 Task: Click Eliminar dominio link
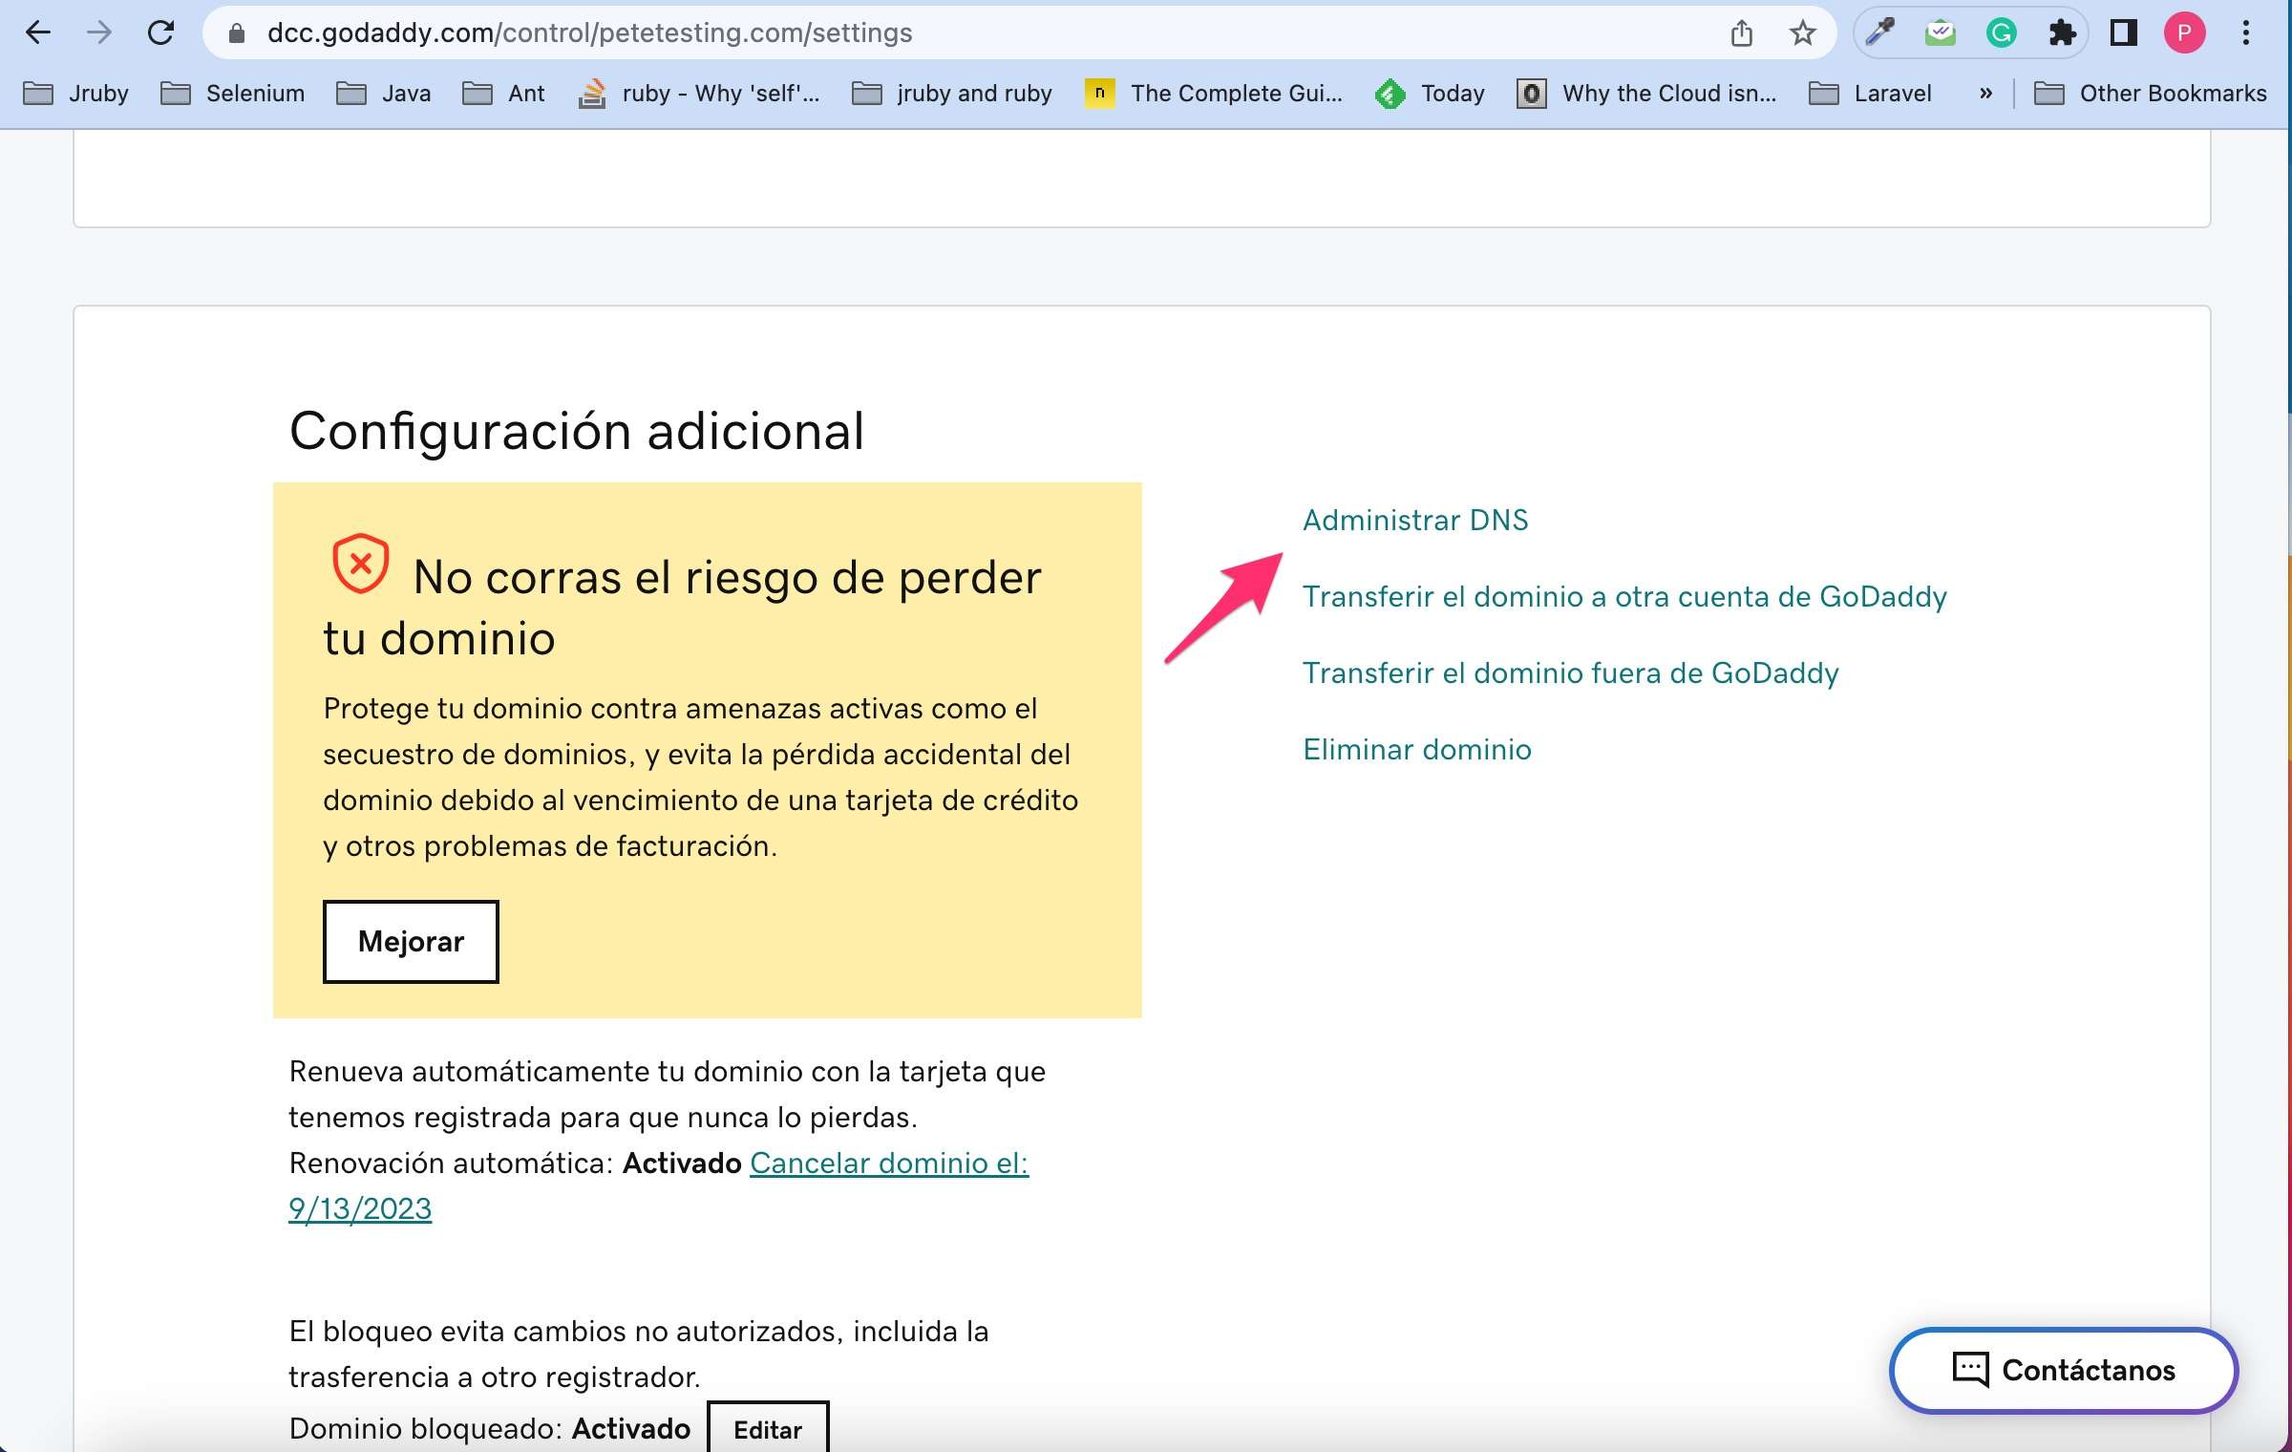pos(1416,749)
